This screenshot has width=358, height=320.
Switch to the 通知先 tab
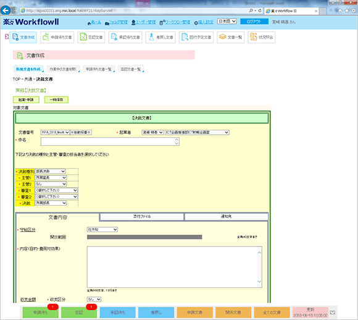227,216
